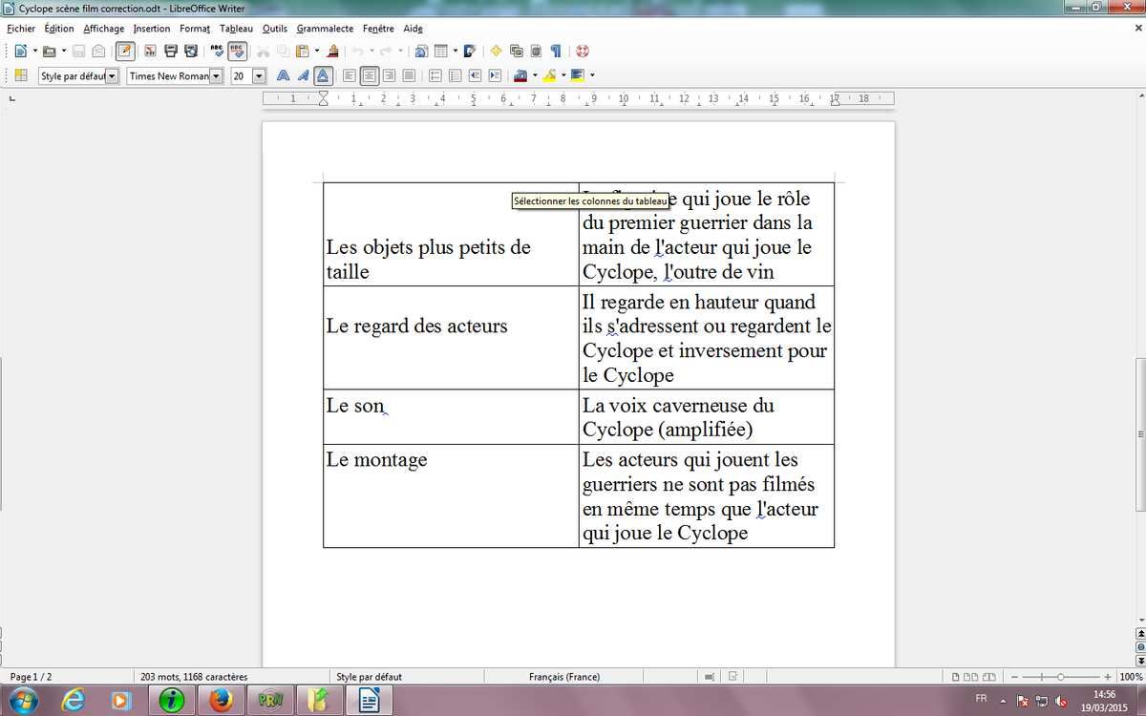
Task: Click the Paste clipboard icon
Action: [x=302, y=51]
